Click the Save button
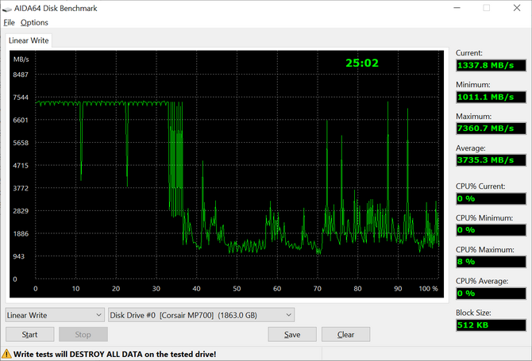This screenshot has height=361, width=532. (292, 335)
